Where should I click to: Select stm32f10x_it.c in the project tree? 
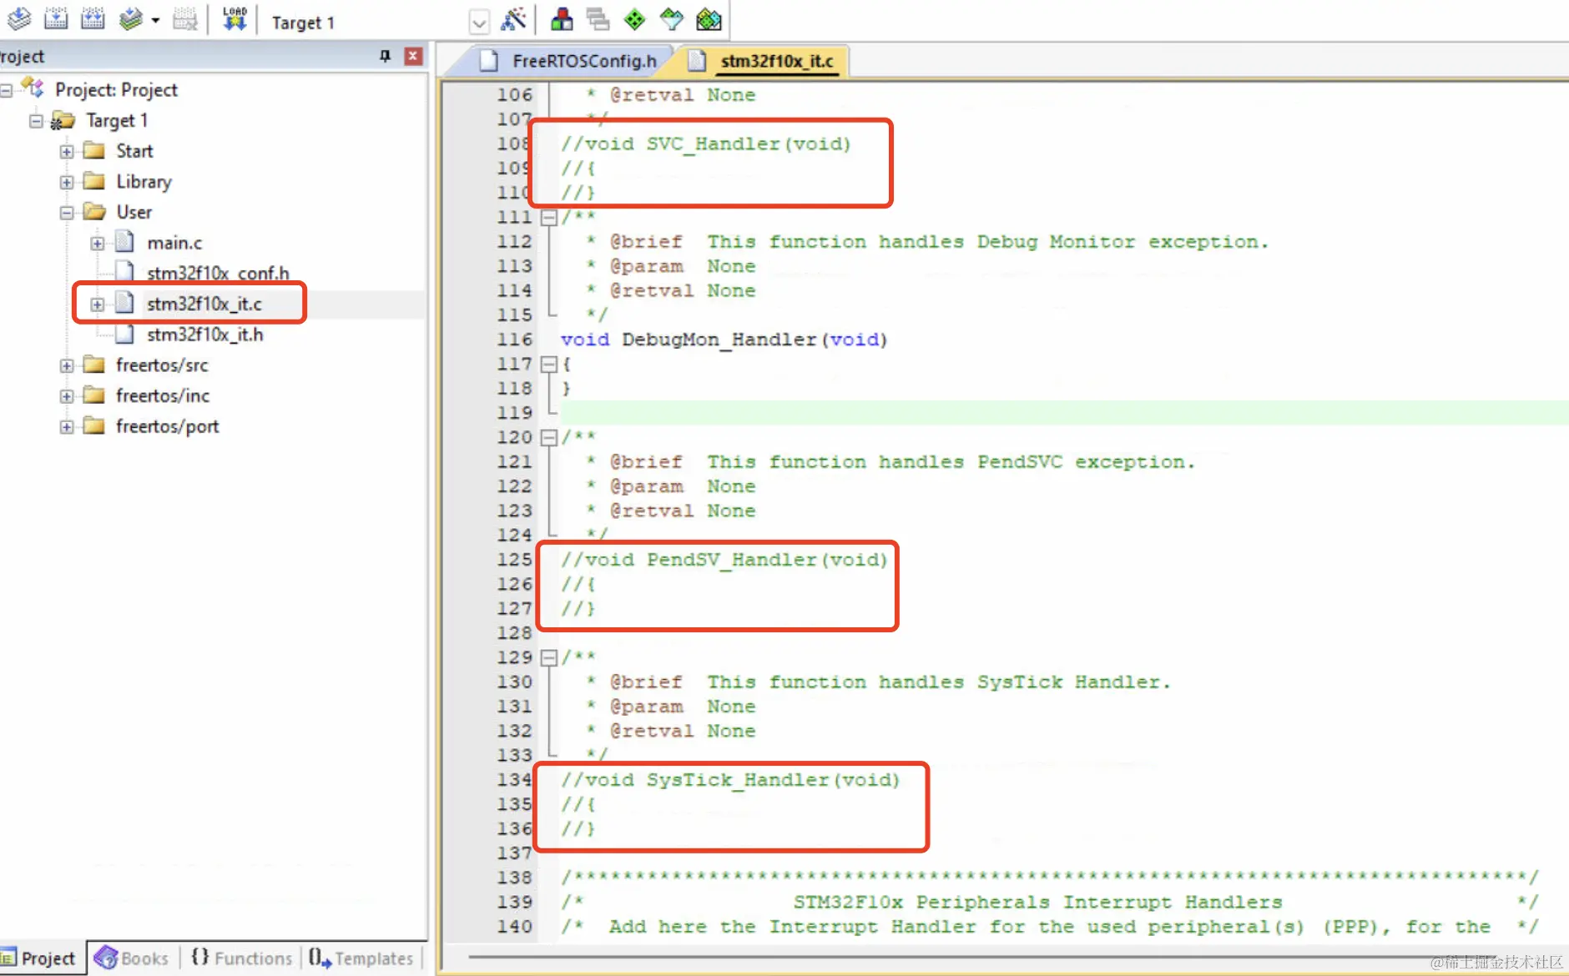(x=204, y=304)
